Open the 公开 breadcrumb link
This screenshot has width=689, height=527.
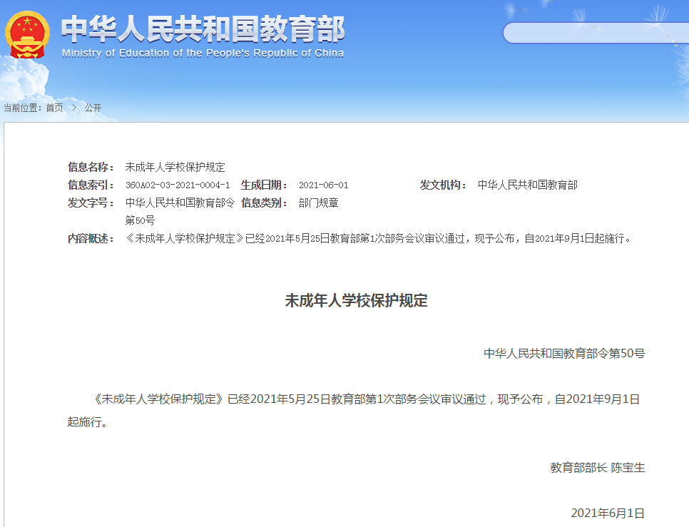[93, 108]
